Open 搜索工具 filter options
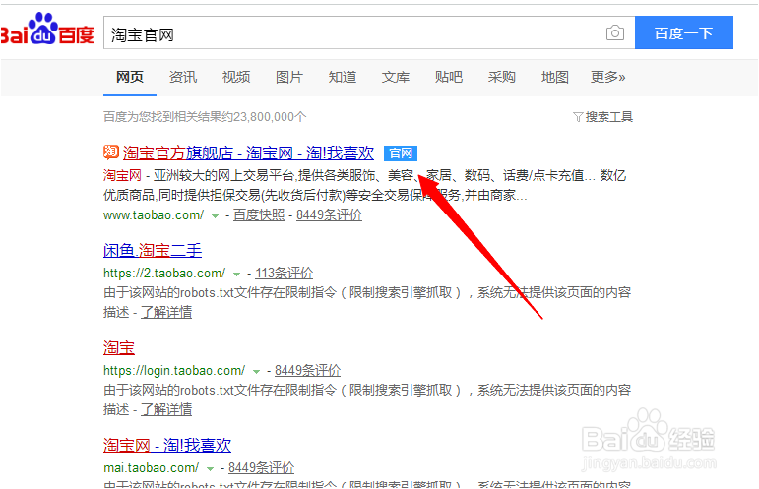759x489 pixels. pyautogui.click(x=603, y=117)
